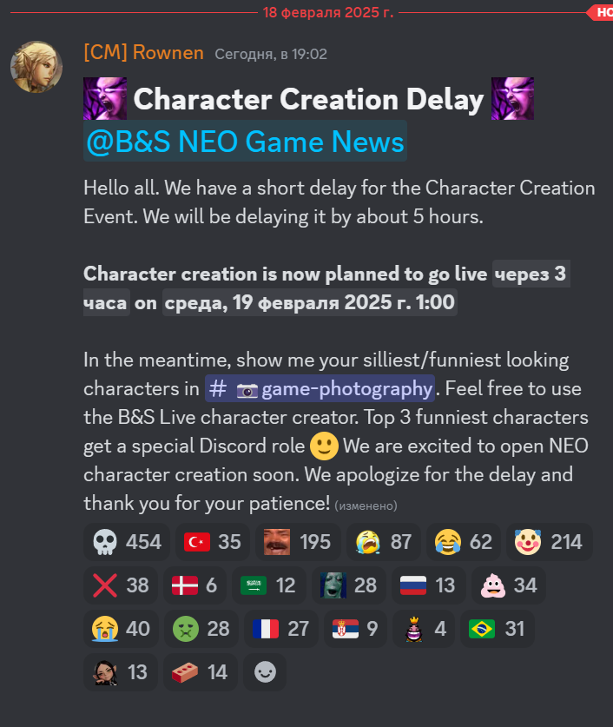Viewport: 613px width, 727px height.
Task: Click the nauseated green face reaction
Action: tap(201, 629)
